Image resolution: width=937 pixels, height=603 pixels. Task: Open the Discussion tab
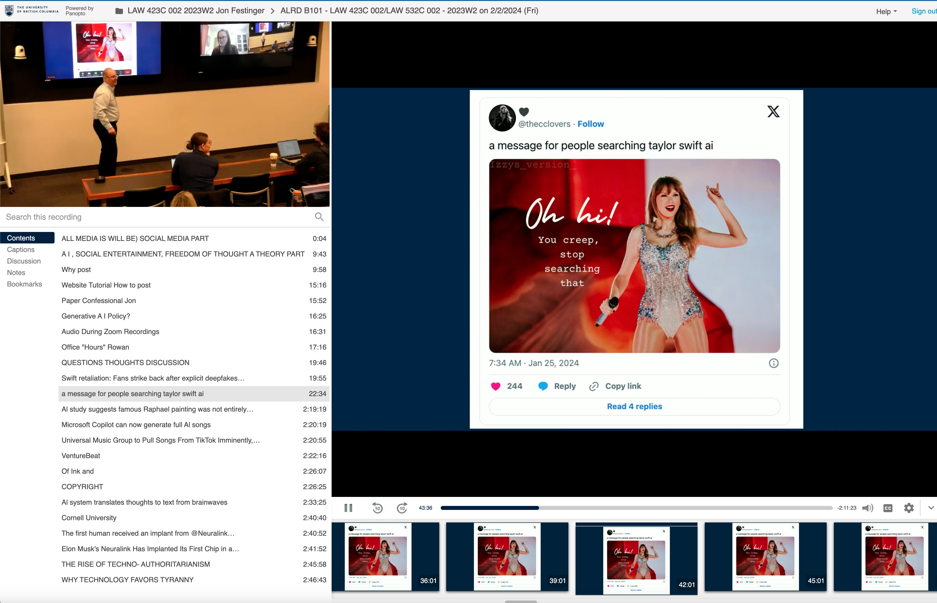(x=24, y=261)
